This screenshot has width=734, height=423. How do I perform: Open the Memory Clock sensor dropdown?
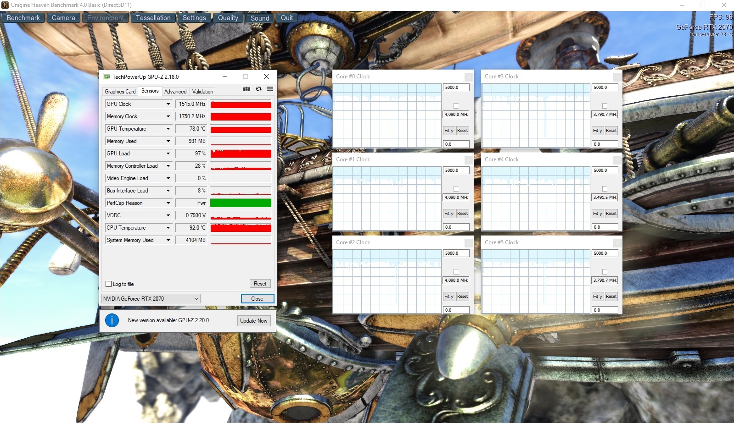168,116
